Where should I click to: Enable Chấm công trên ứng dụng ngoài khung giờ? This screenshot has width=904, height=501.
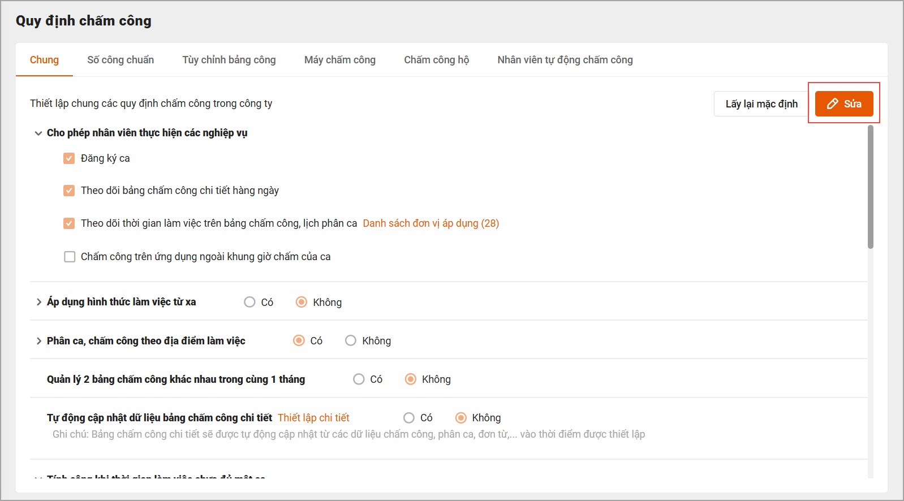tap(70, 257)
